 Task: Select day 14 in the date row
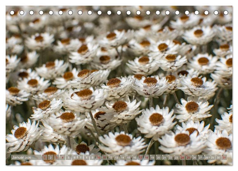coord(122,157)
